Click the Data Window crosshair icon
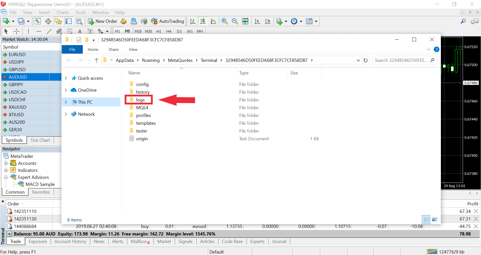The height and width of the screenshot is (255, 481). point(48,21)
